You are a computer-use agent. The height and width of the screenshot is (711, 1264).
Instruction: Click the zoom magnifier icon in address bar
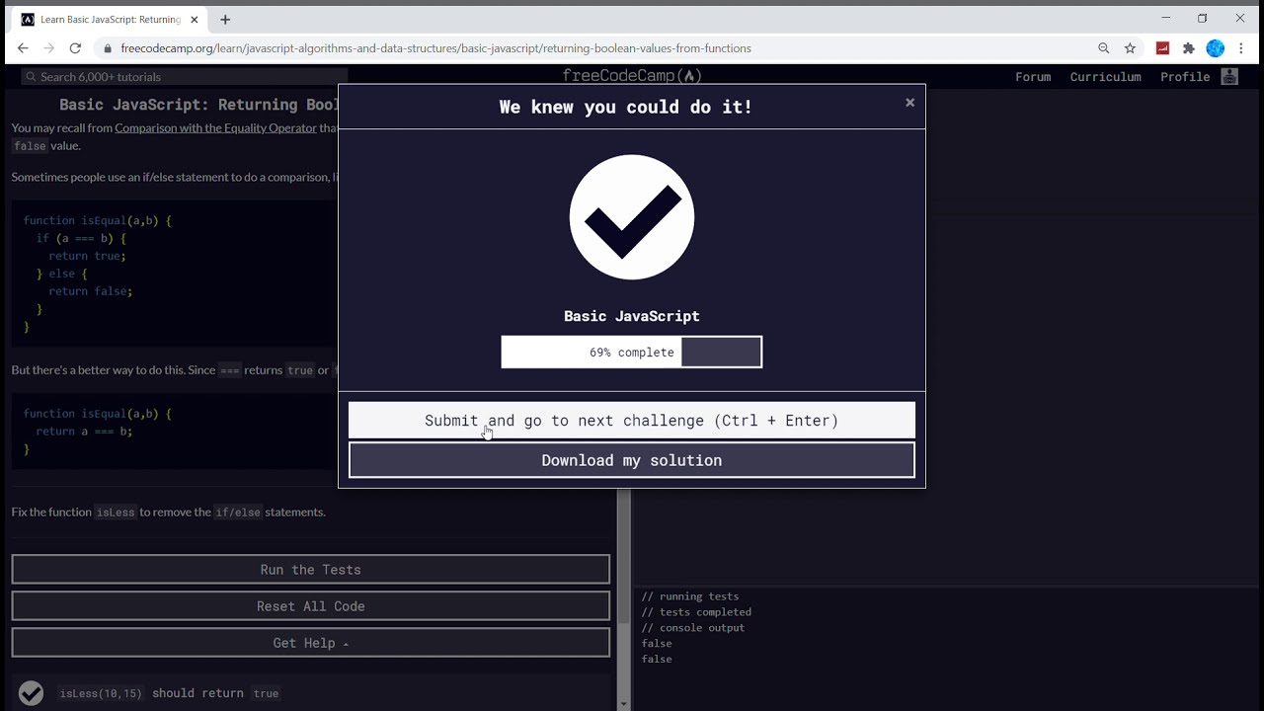pyautogui.click(x=1104, y=47)
